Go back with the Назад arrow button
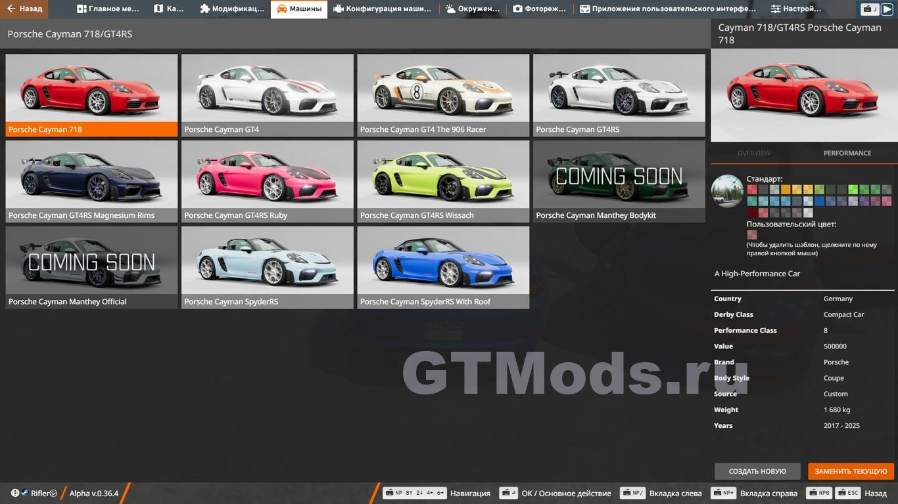 (x=24, y=9)
